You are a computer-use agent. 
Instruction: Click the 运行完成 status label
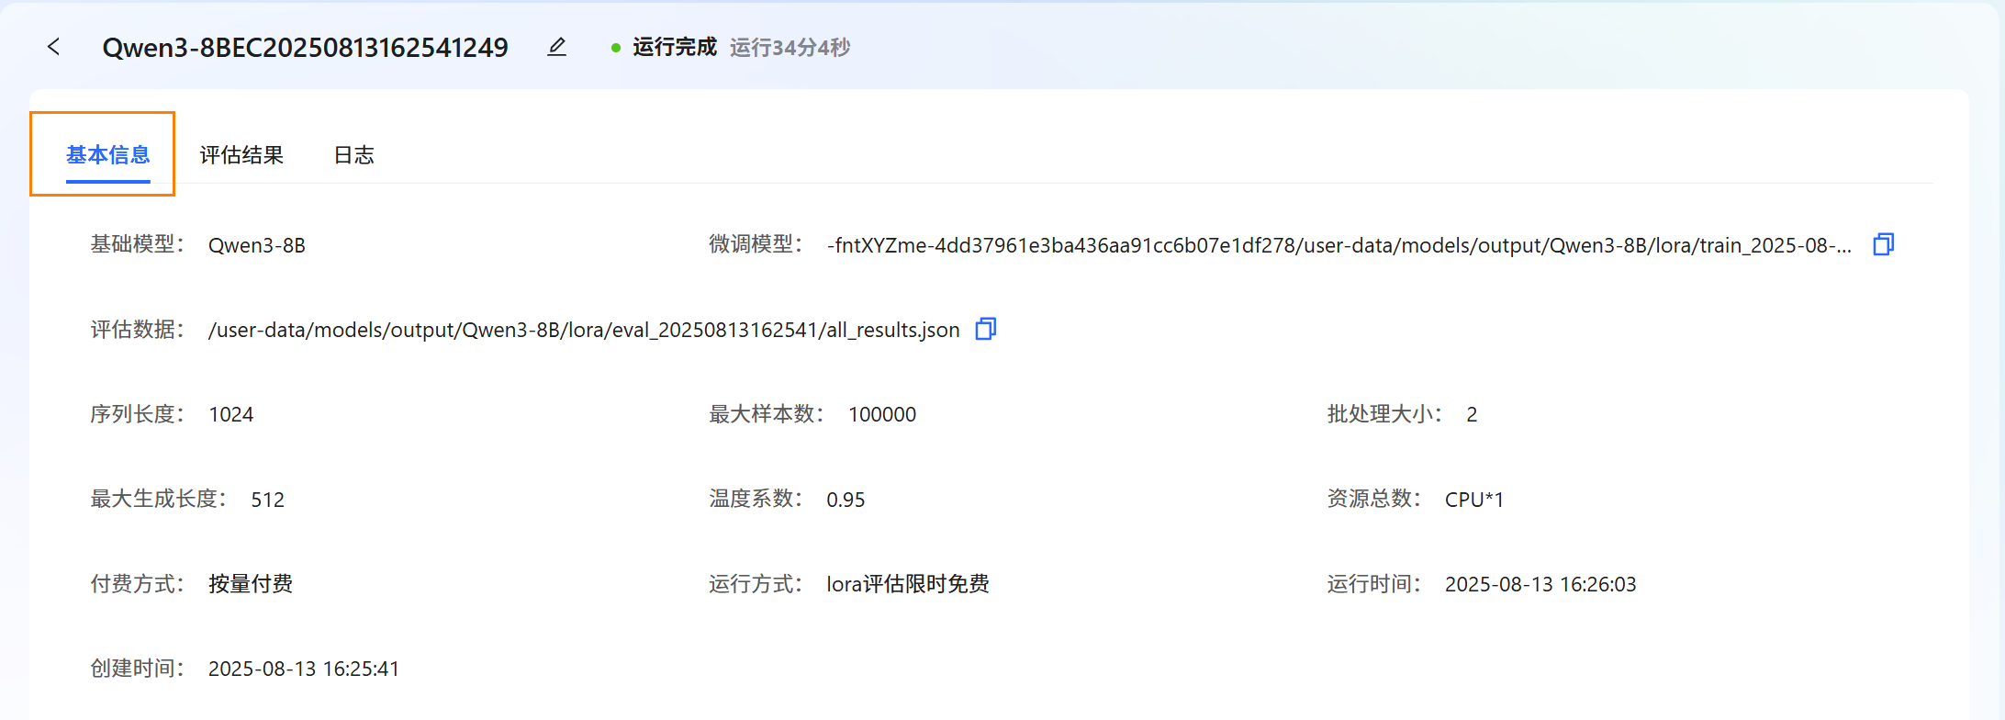(x=675, y=47)
